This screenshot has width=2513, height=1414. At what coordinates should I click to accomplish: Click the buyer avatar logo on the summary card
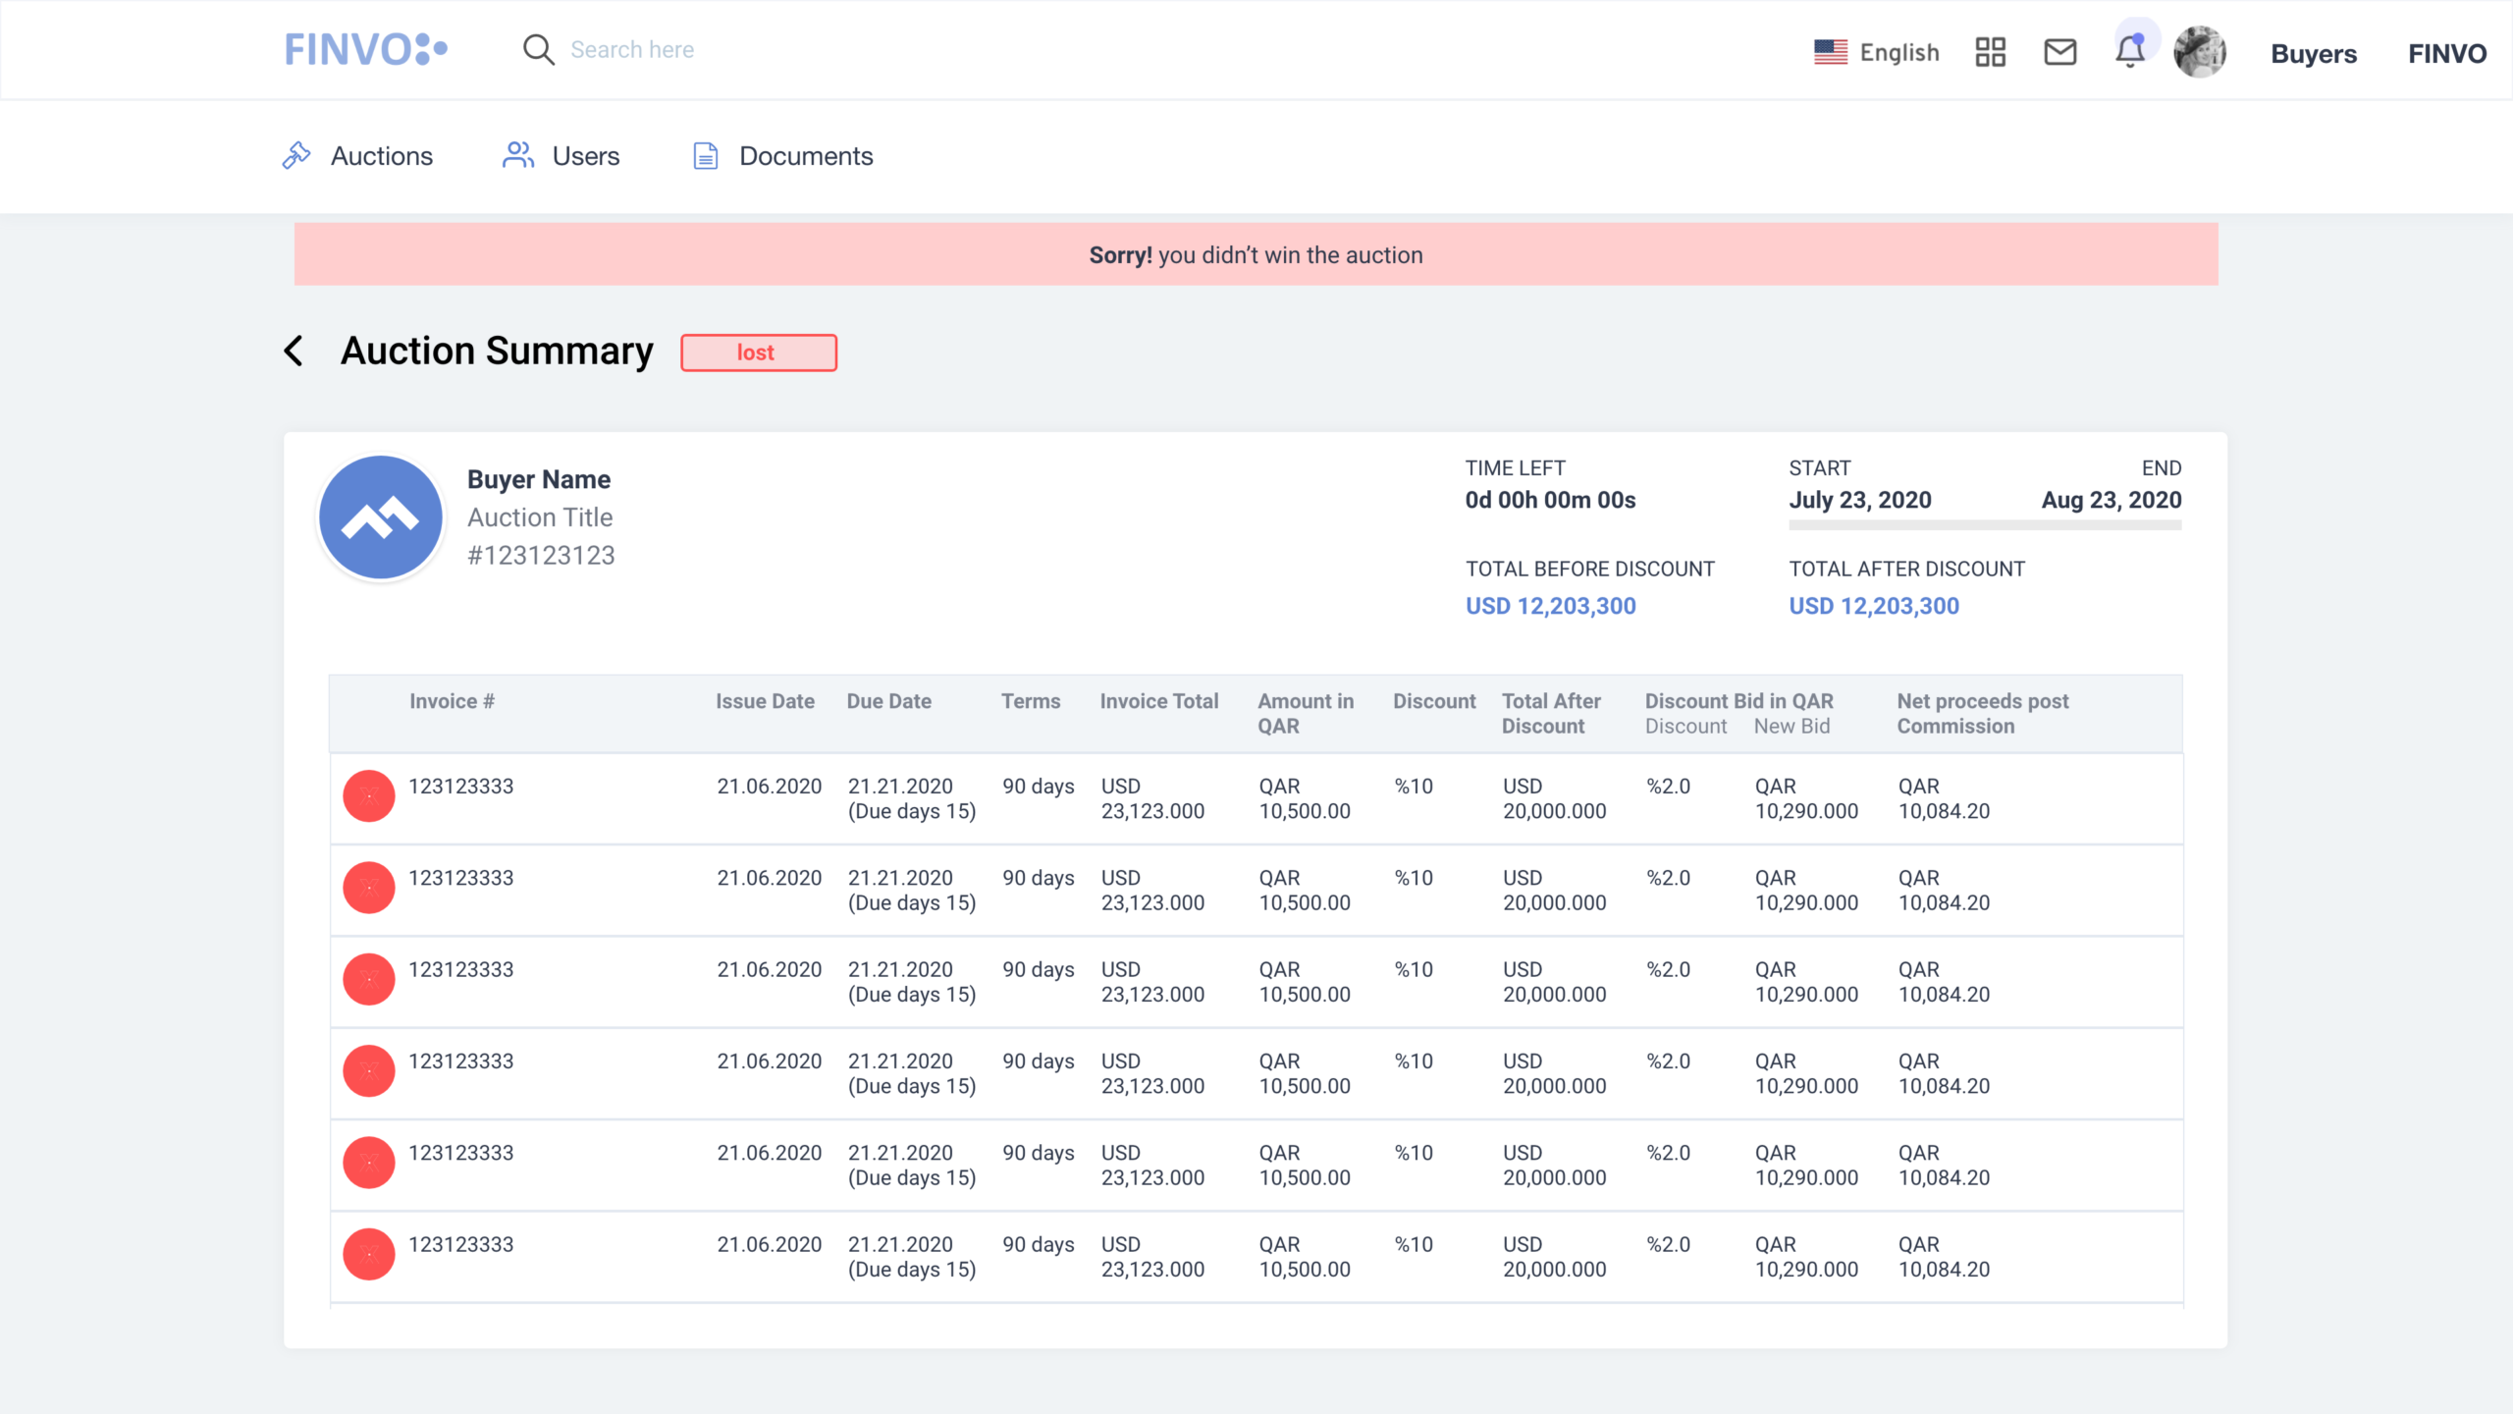380,516
